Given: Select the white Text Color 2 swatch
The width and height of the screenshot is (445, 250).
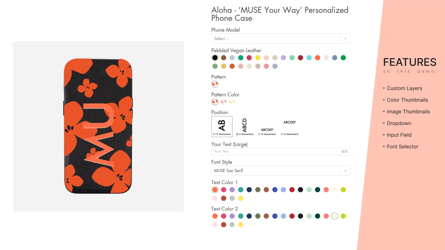Looking at the screenshot, I should point(335,216).
